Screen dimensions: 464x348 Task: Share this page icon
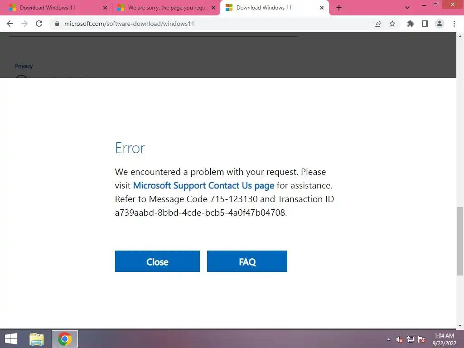click(378, 24)
